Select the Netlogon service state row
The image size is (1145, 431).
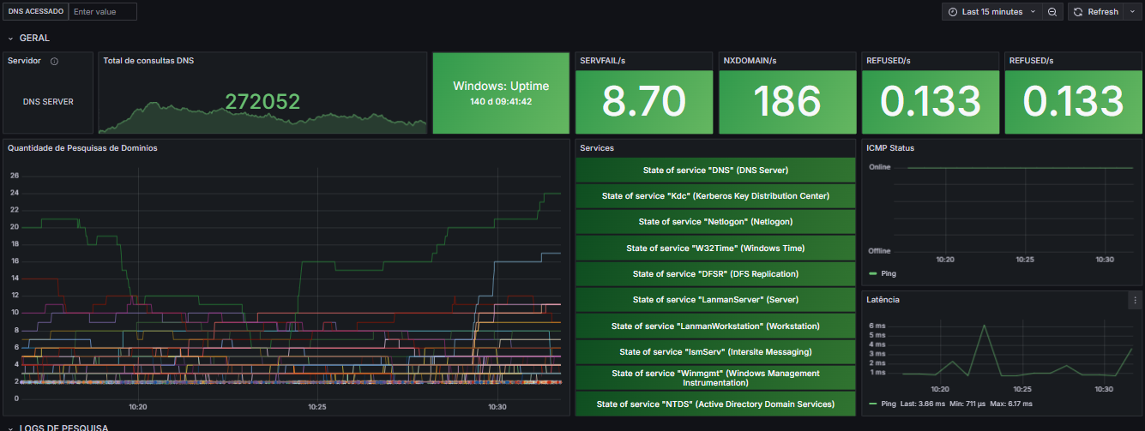[x=715, y=222]
